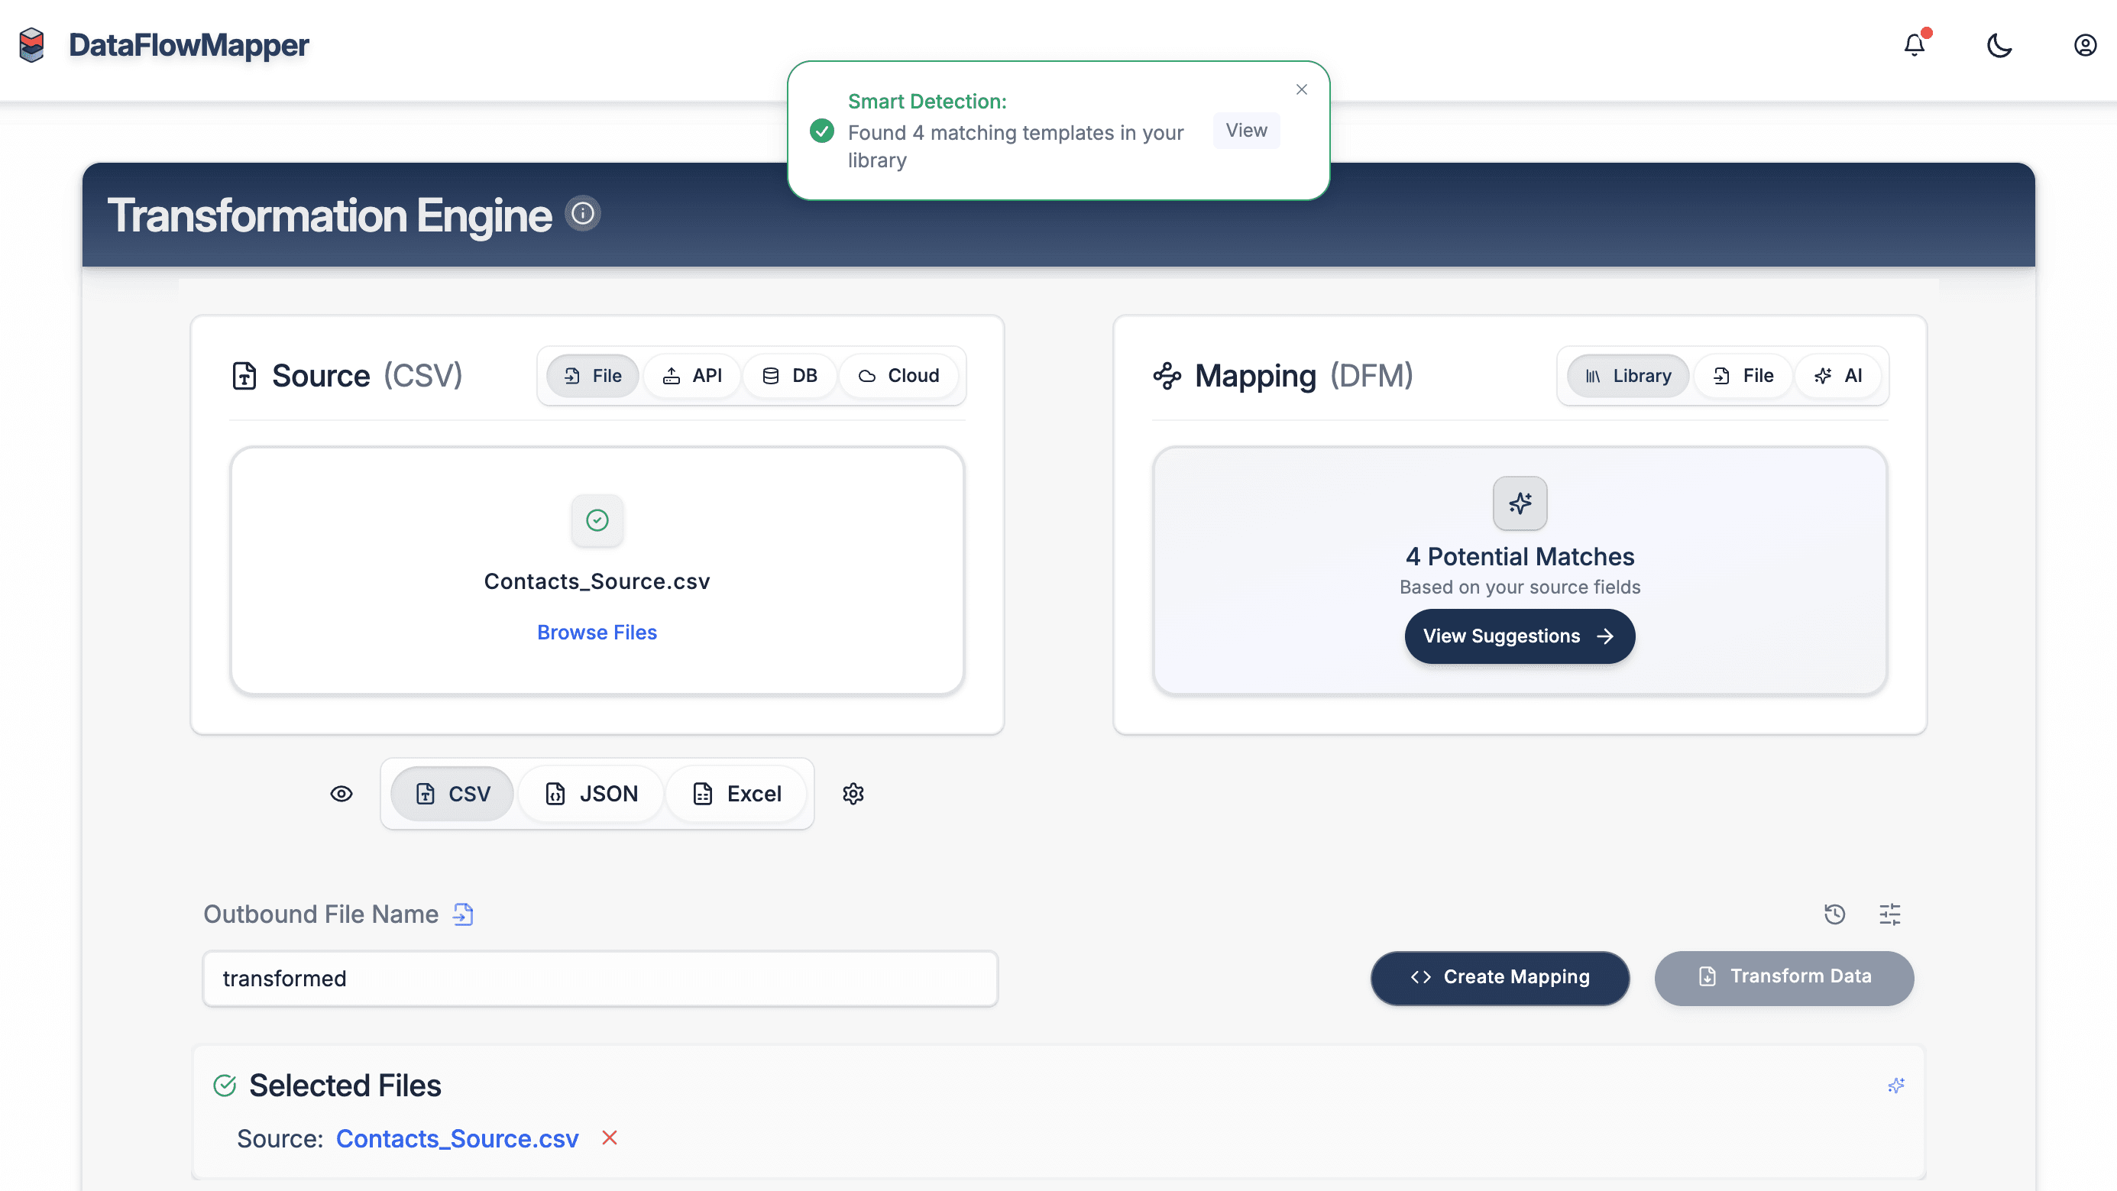Enable dark mode using the moon icon
The height and width of the screenshot is (1191, 2117).
pyautogui.click(x=1999, y=45)
